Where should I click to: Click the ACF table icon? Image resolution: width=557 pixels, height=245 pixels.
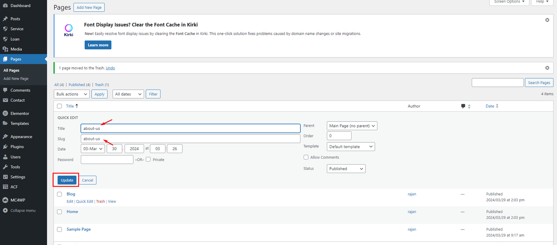(x=5, y=187)
